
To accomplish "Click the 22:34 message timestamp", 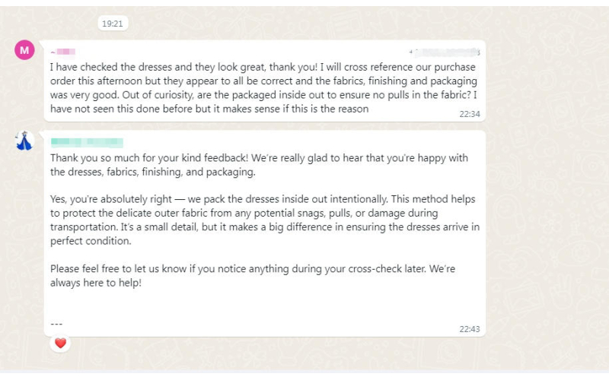I will [469, 113].
